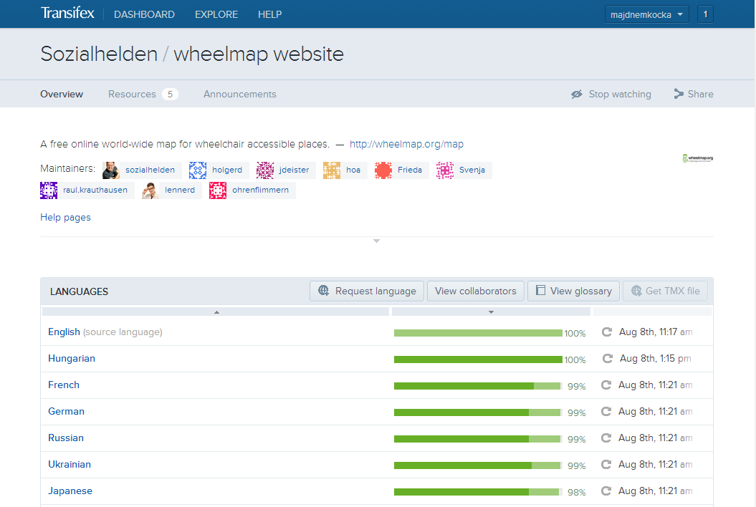Image resolution: width=756 pixels, height=507 pixels.
Task: Click the German progress bar
Action: point(478,412)
